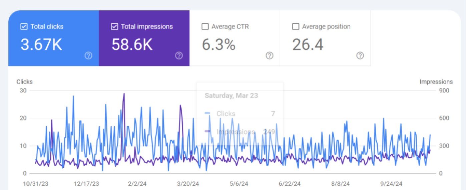This screenshot has width=467, height=190.
Task: Click the 9/24/24 date label
Action: click(391, 184)
